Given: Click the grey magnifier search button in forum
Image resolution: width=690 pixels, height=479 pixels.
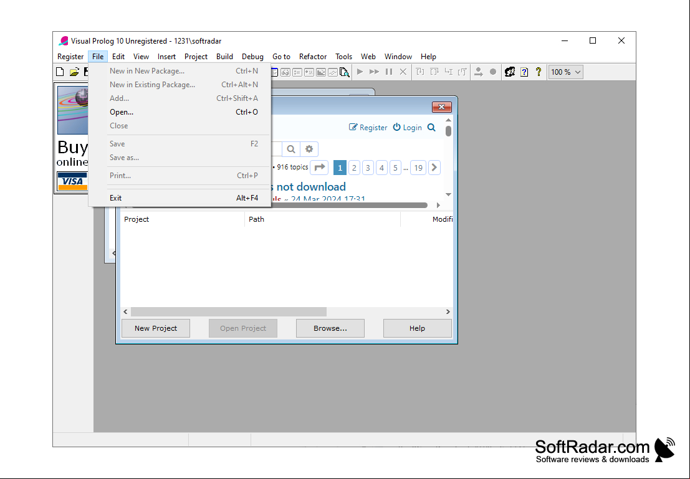Looking at the screenshot, I should [291, 149].
